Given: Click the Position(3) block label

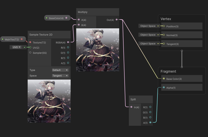Looking at the screenshot, I should pos(172,26).
